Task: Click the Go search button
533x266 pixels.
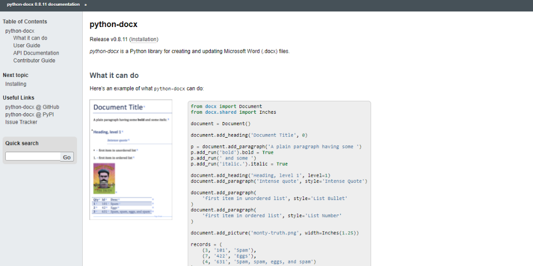Action: coord(67,157)
